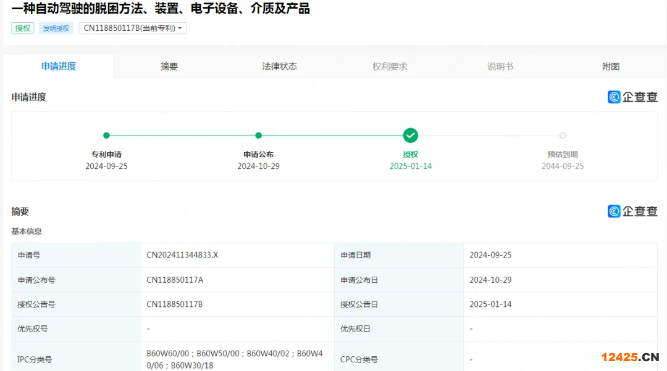Show the 附图 tab
The height and width of the screenshot is (371, 667).
tap(610, 67)
